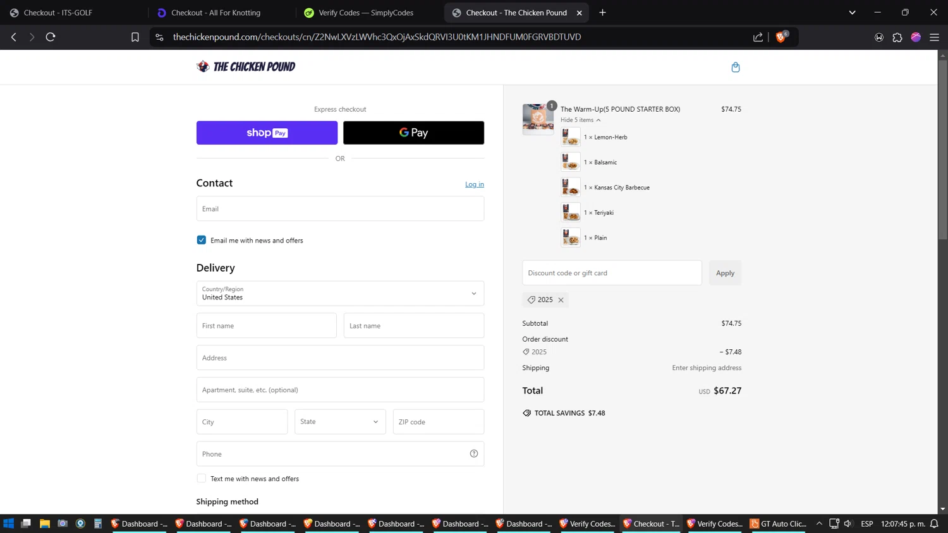Image resolution: width=948 pixels, height=533 pixels.
Task: Click the Discount code or gift card field
Action: coord(612,273)
